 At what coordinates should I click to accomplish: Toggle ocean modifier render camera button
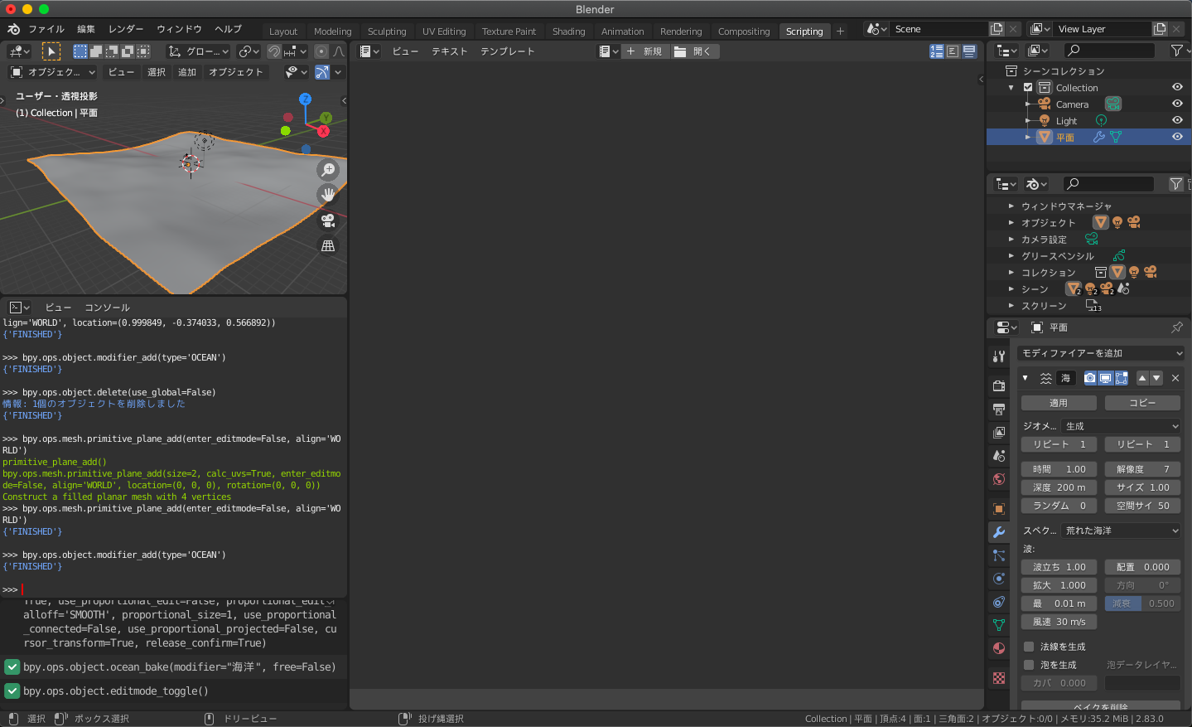(1090, 378)
